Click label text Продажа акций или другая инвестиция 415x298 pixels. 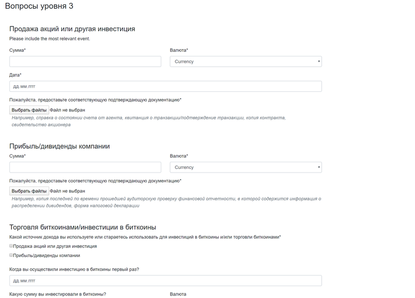pos(55,246)
